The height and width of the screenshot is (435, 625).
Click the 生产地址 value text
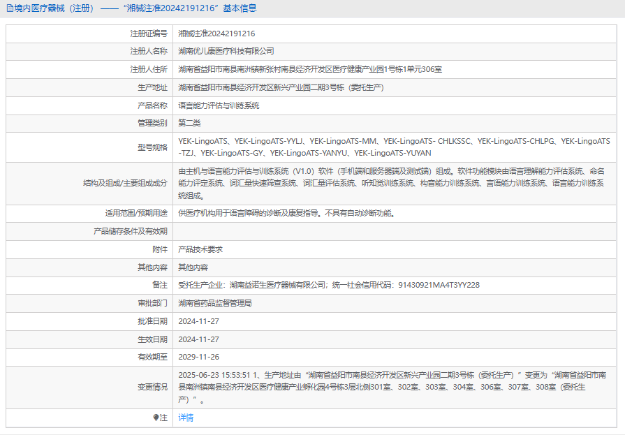(x=281, y=87)
